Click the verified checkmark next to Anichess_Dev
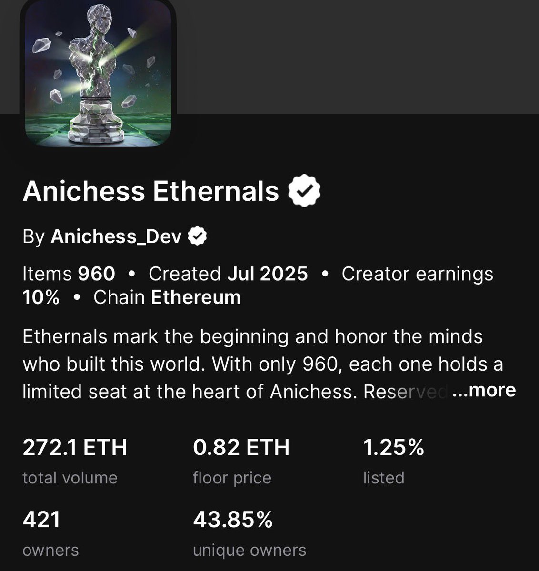Image resolution: width=539 pixels, height=571 pixels. [x=197, y=236]
